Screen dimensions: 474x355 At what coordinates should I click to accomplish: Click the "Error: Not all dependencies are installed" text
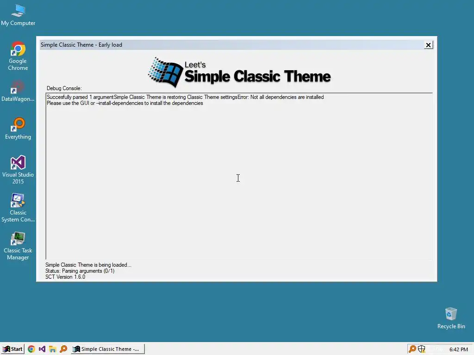click(281, 97)
